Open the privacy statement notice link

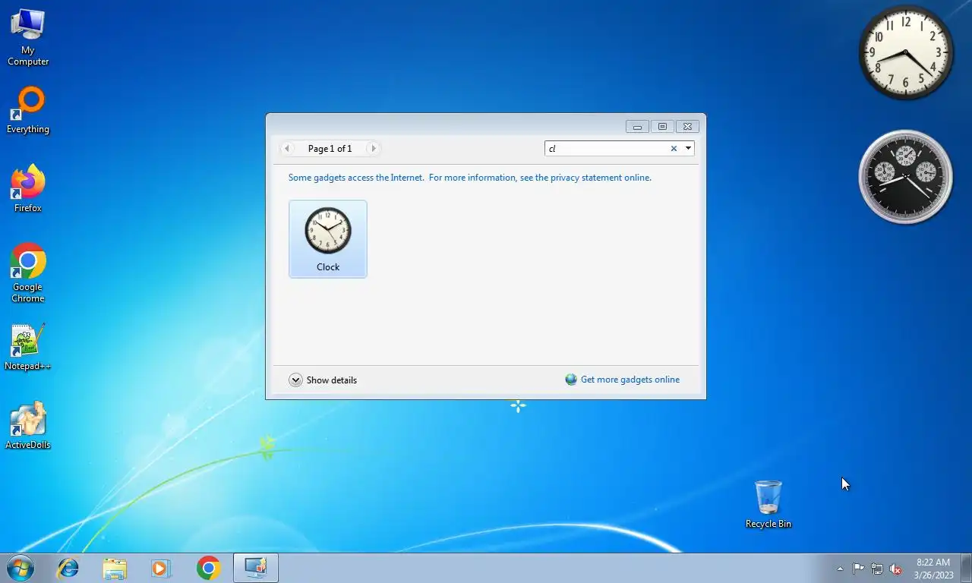469,178
